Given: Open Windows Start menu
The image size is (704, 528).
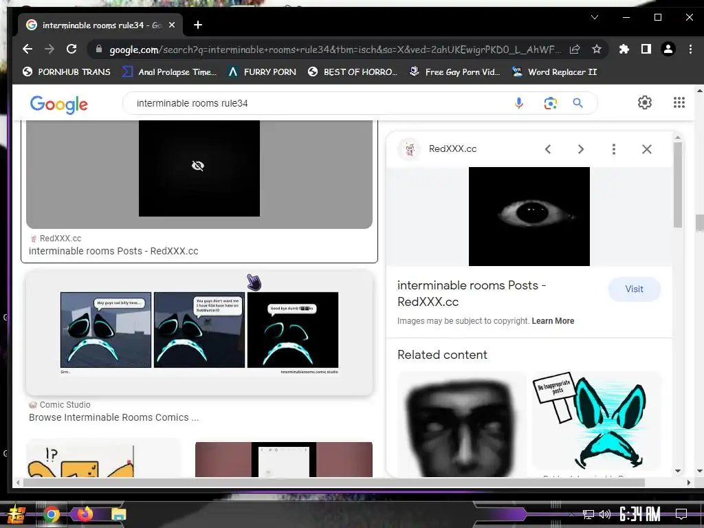Looking at the screenshot, I should 15,514.
